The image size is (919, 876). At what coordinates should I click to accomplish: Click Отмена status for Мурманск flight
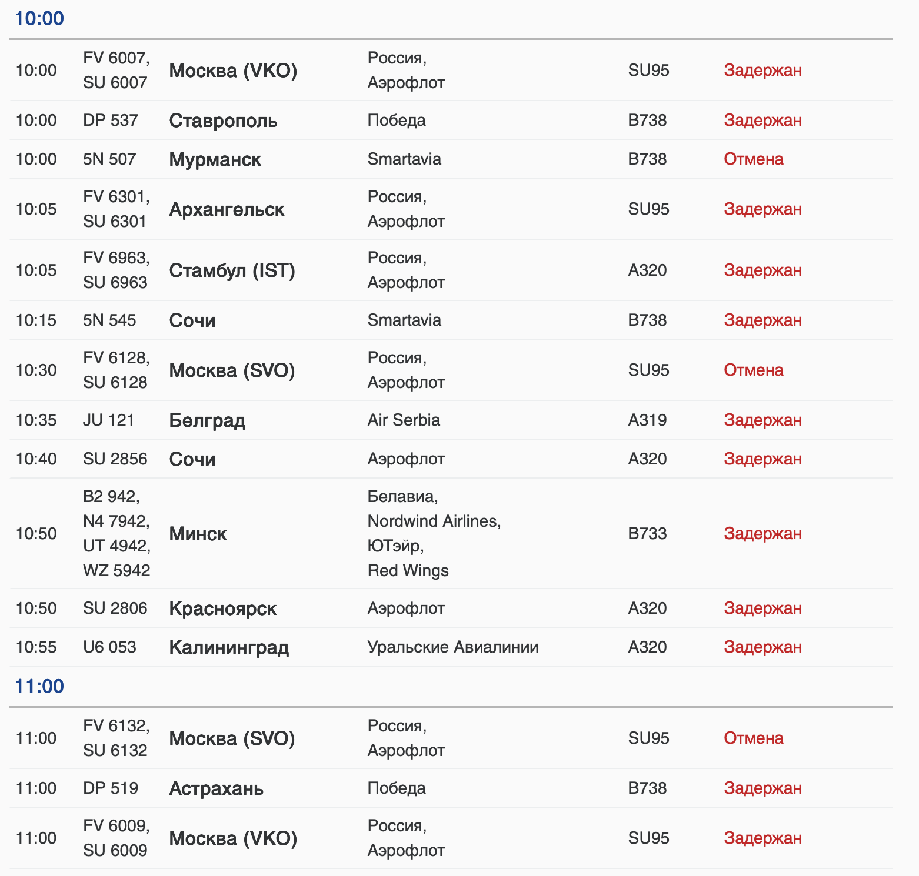click(x=753, y=159)
